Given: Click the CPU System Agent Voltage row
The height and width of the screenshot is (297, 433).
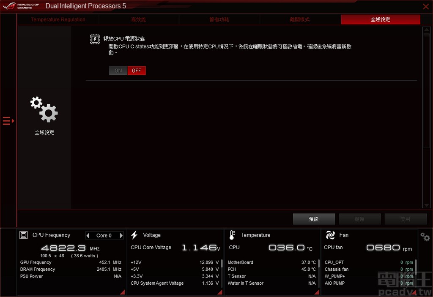Looking at the screenshot, I should 175,283.
